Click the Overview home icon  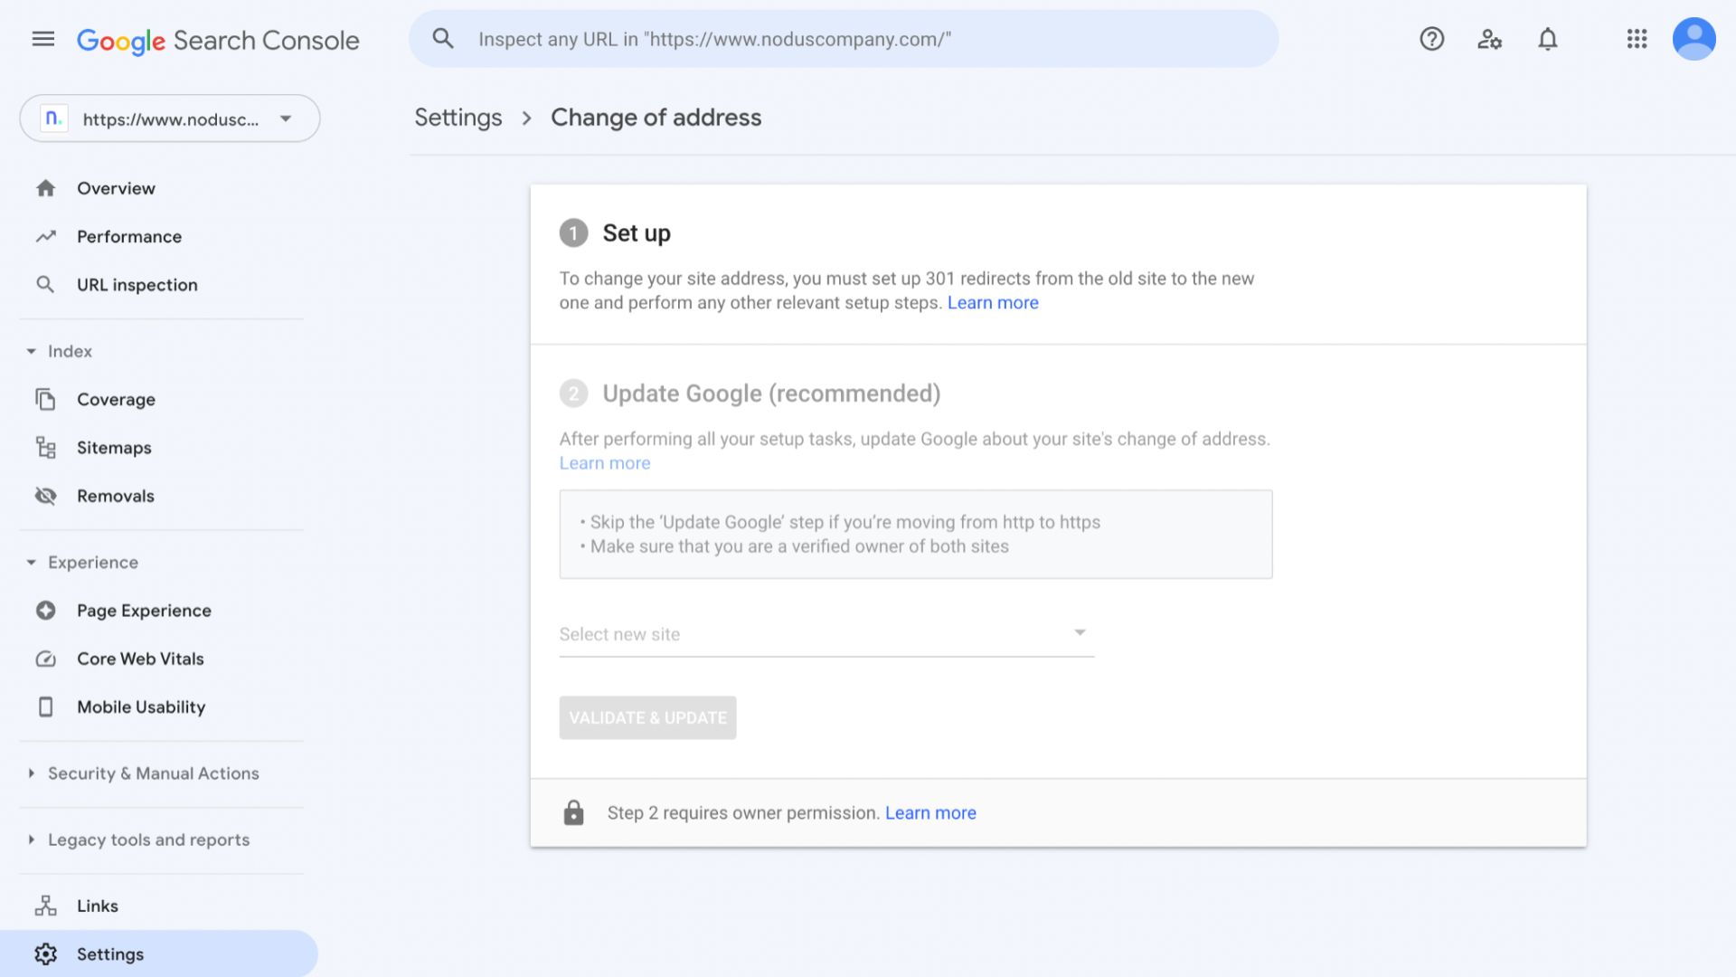pos(45,188)
